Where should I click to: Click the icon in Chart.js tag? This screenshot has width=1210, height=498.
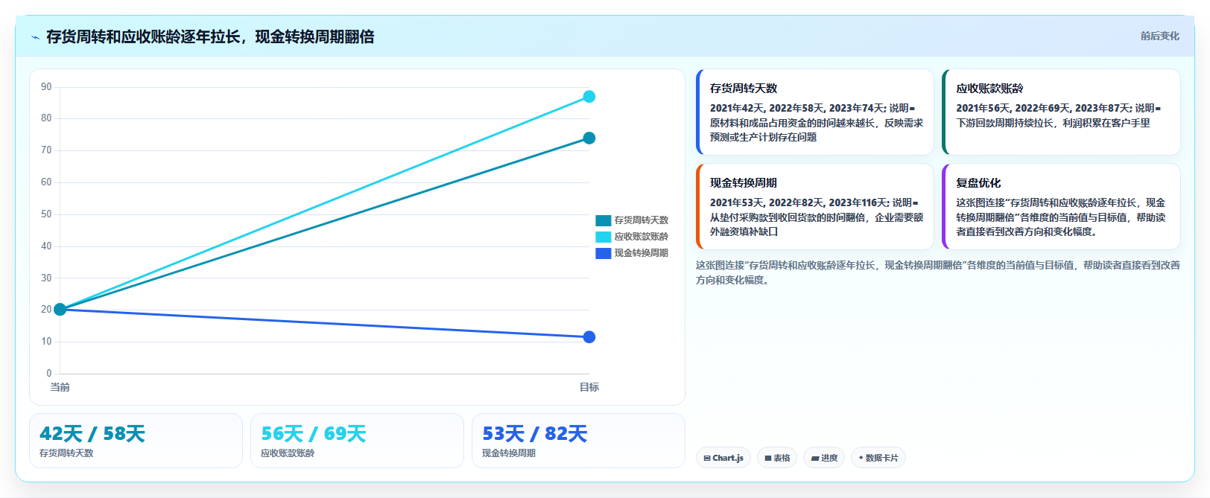pyautogui.click(x=707, y=459)
